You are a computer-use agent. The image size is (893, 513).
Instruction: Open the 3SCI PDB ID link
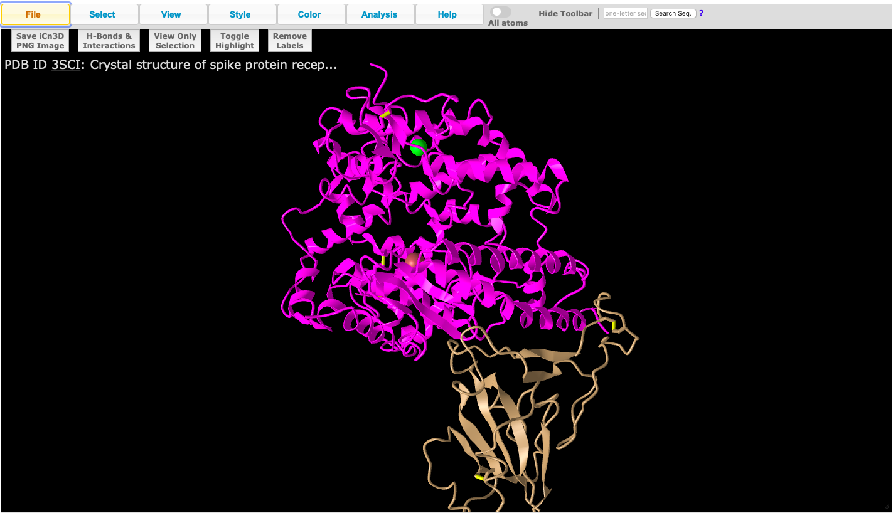pos(65,65)
